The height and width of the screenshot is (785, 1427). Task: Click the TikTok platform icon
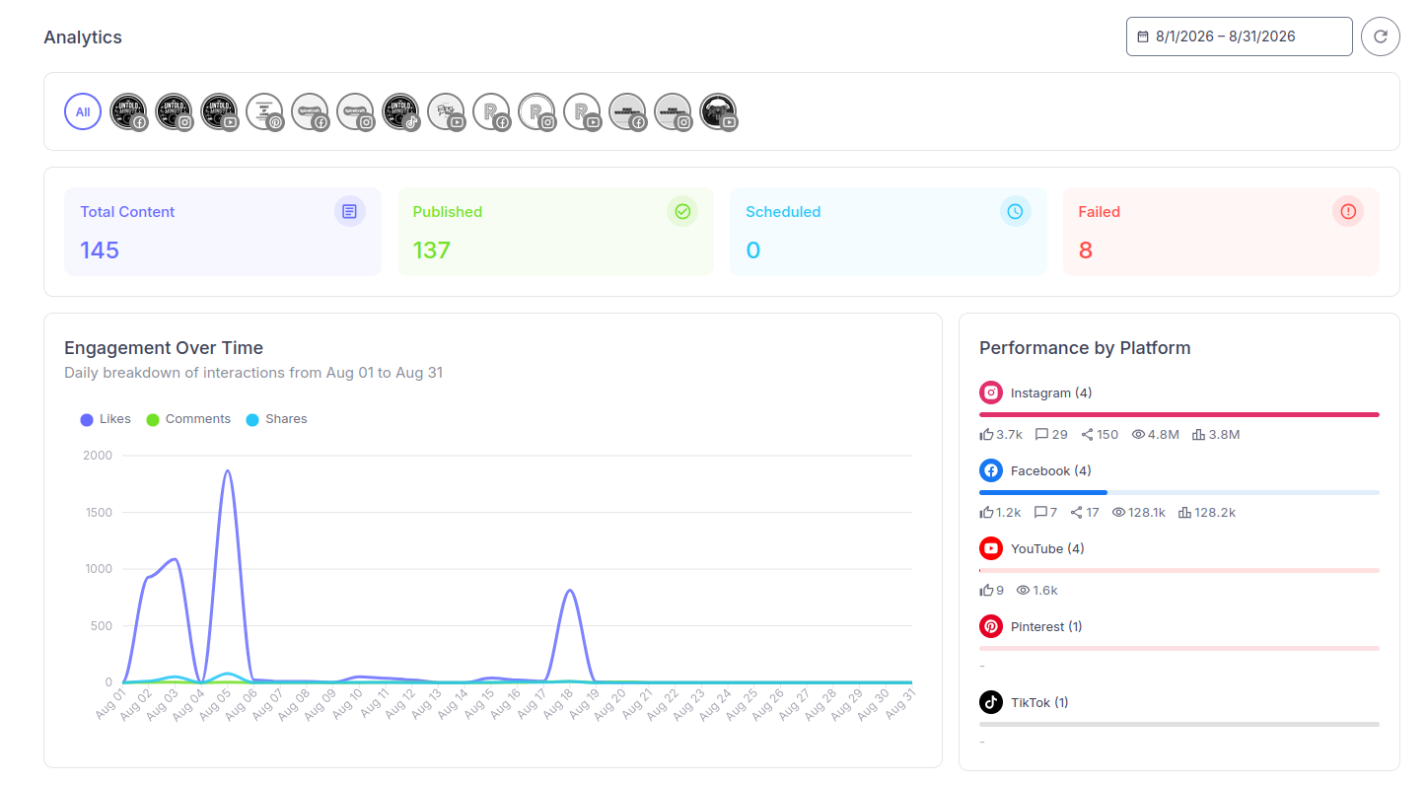[991, 702]
